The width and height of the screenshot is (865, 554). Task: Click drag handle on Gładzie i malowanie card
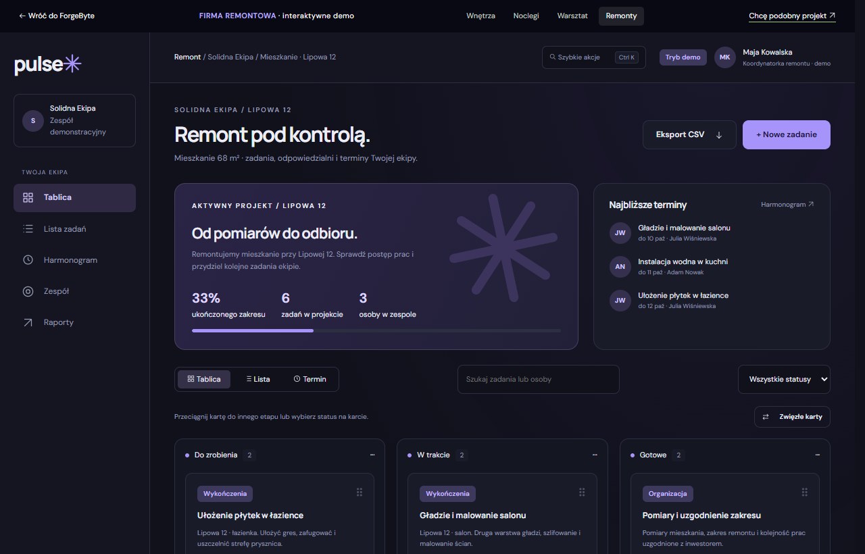point(582,493)
